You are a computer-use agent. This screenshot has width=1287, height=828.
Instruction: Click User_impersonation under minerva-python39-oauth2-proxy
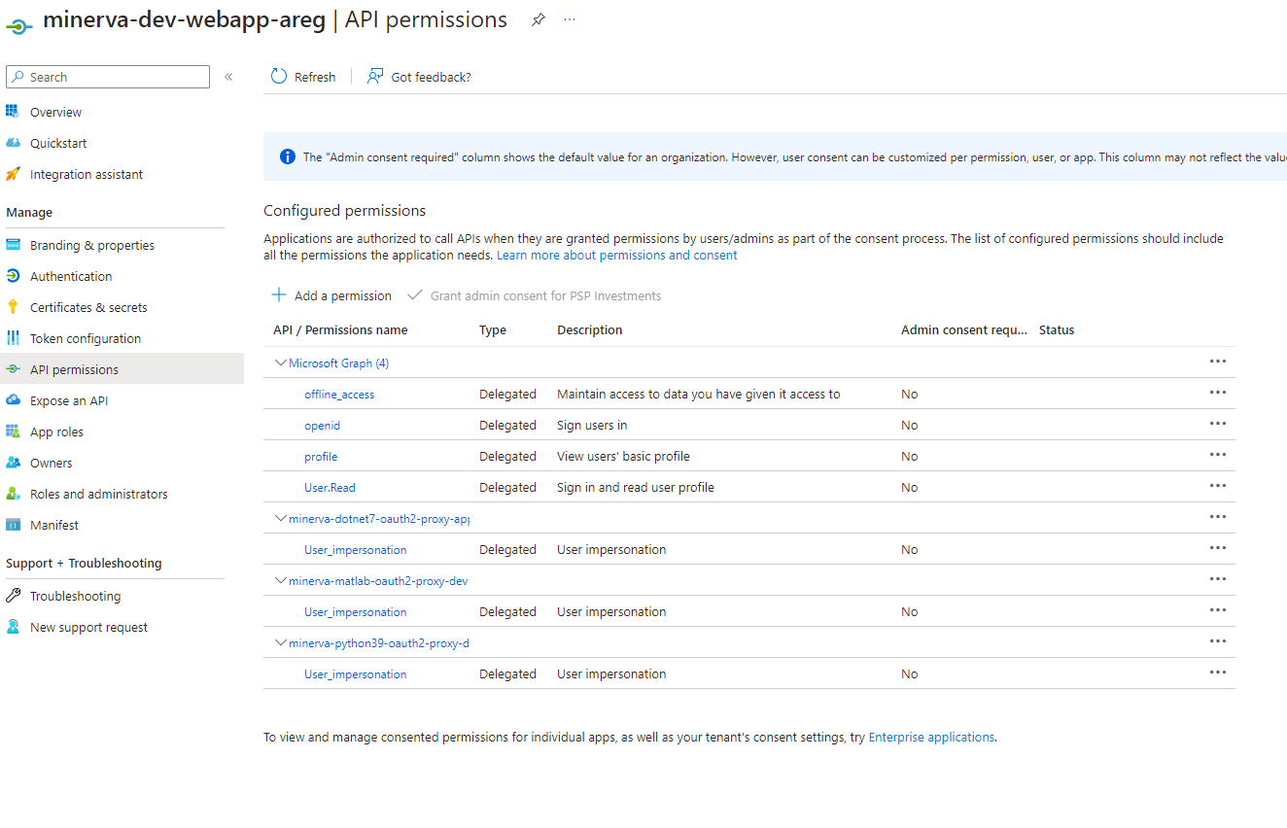coord(355,673)
